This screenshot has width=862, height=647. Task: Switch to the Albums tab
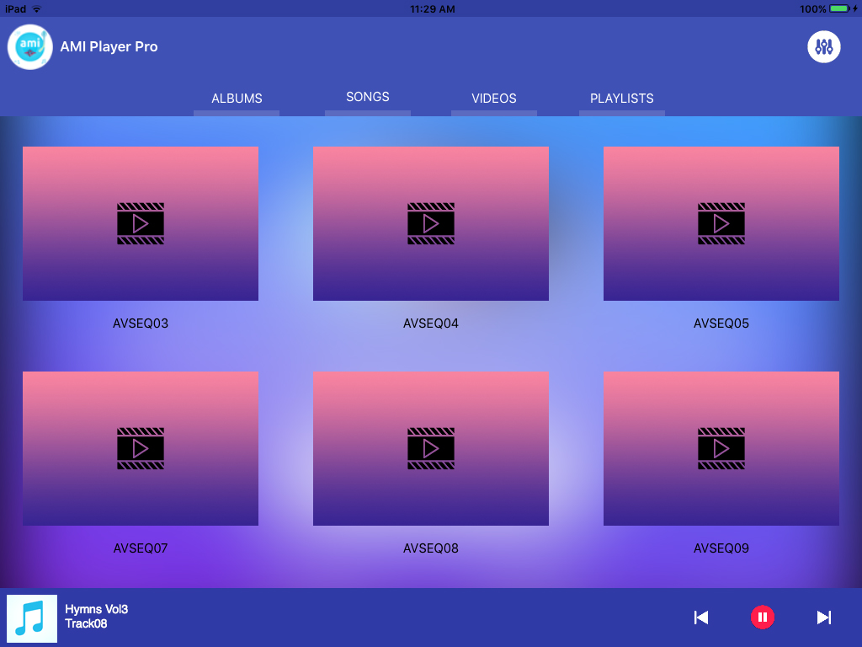(237, 99)
